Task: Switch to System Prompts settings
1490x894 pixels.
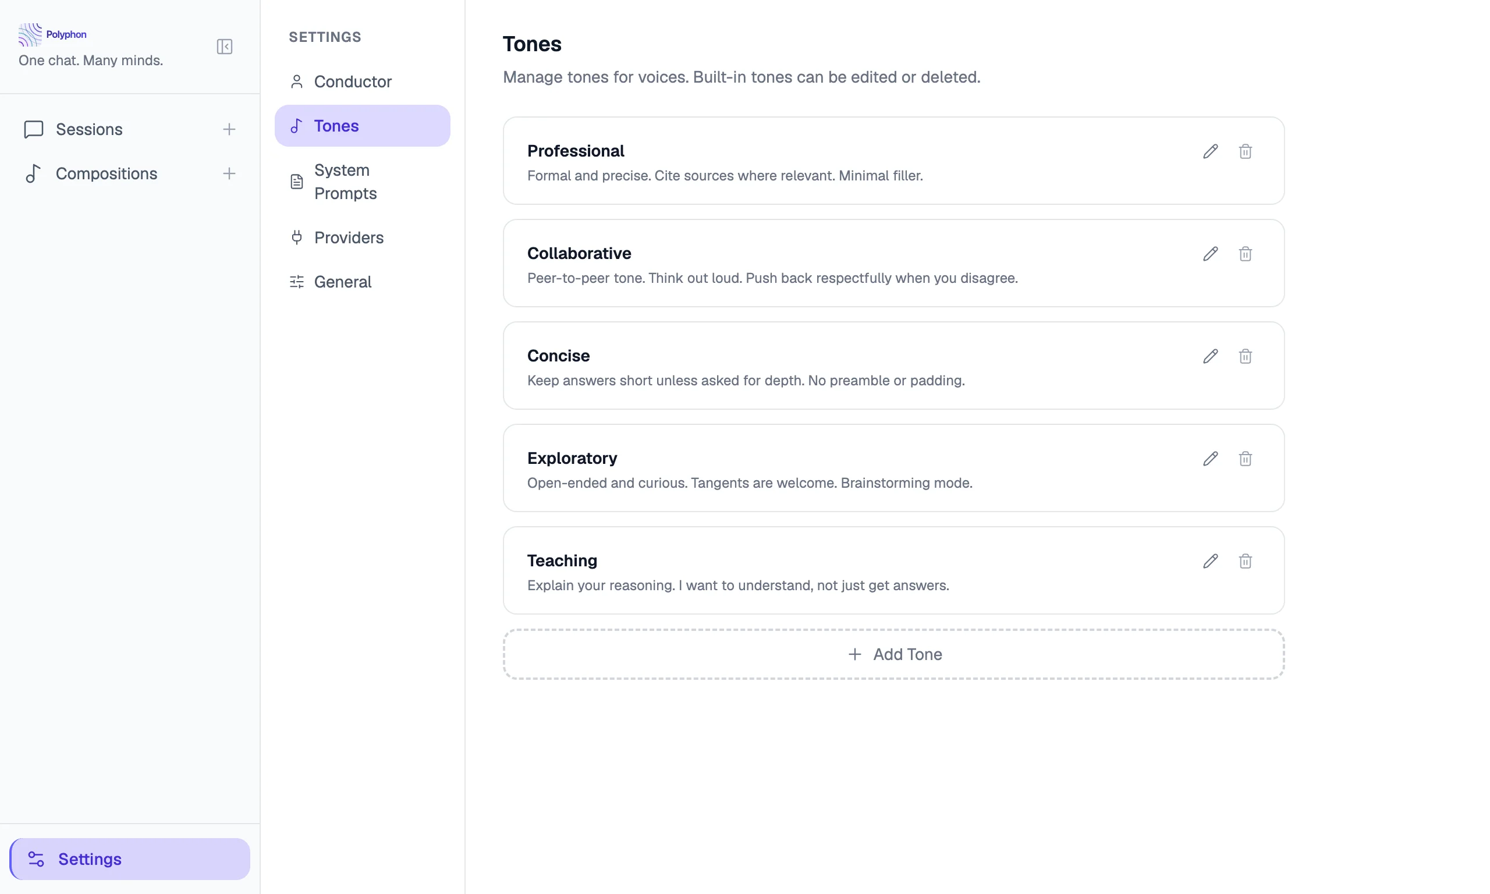Action: pyautogui.click(x=345, y=182)
